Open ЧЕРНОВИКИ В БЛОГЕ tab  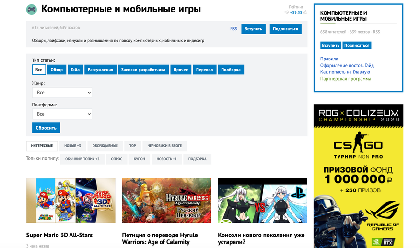[164, 146]
